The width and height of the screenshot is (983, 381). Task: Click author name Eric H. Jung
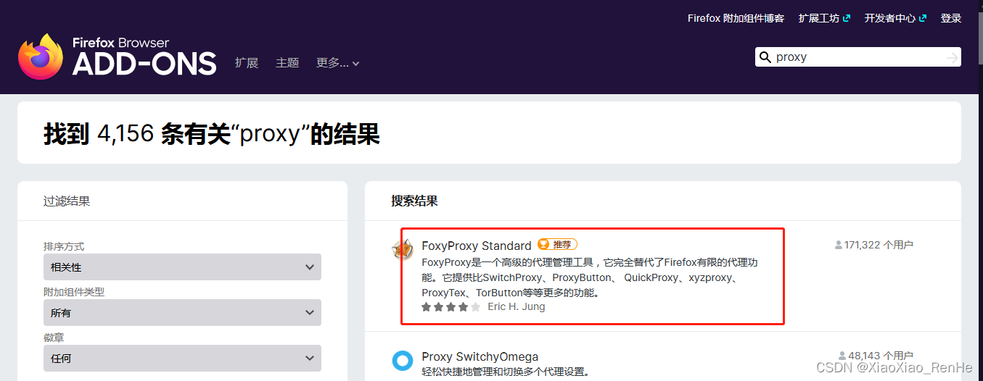(516, 307)
